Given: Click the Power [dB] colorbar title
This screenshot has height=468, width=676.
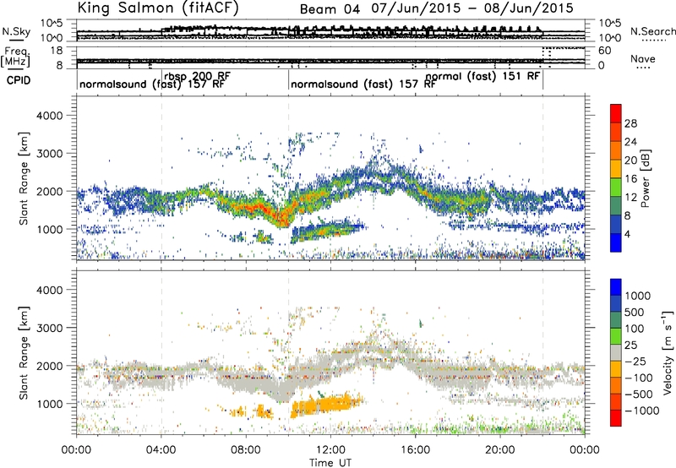Looking at the screenshot, I should tap(645, 178).
